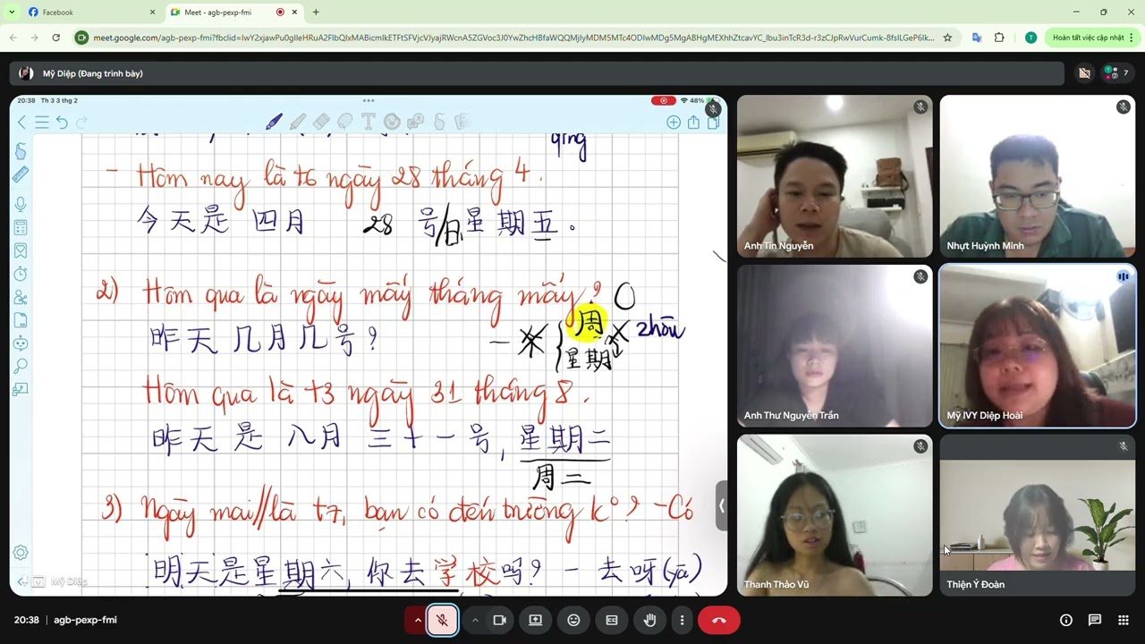Viewport: 1145px width, 644px height.
Task: Select the text T tool in the shared notes app
Action: point(368,122)
